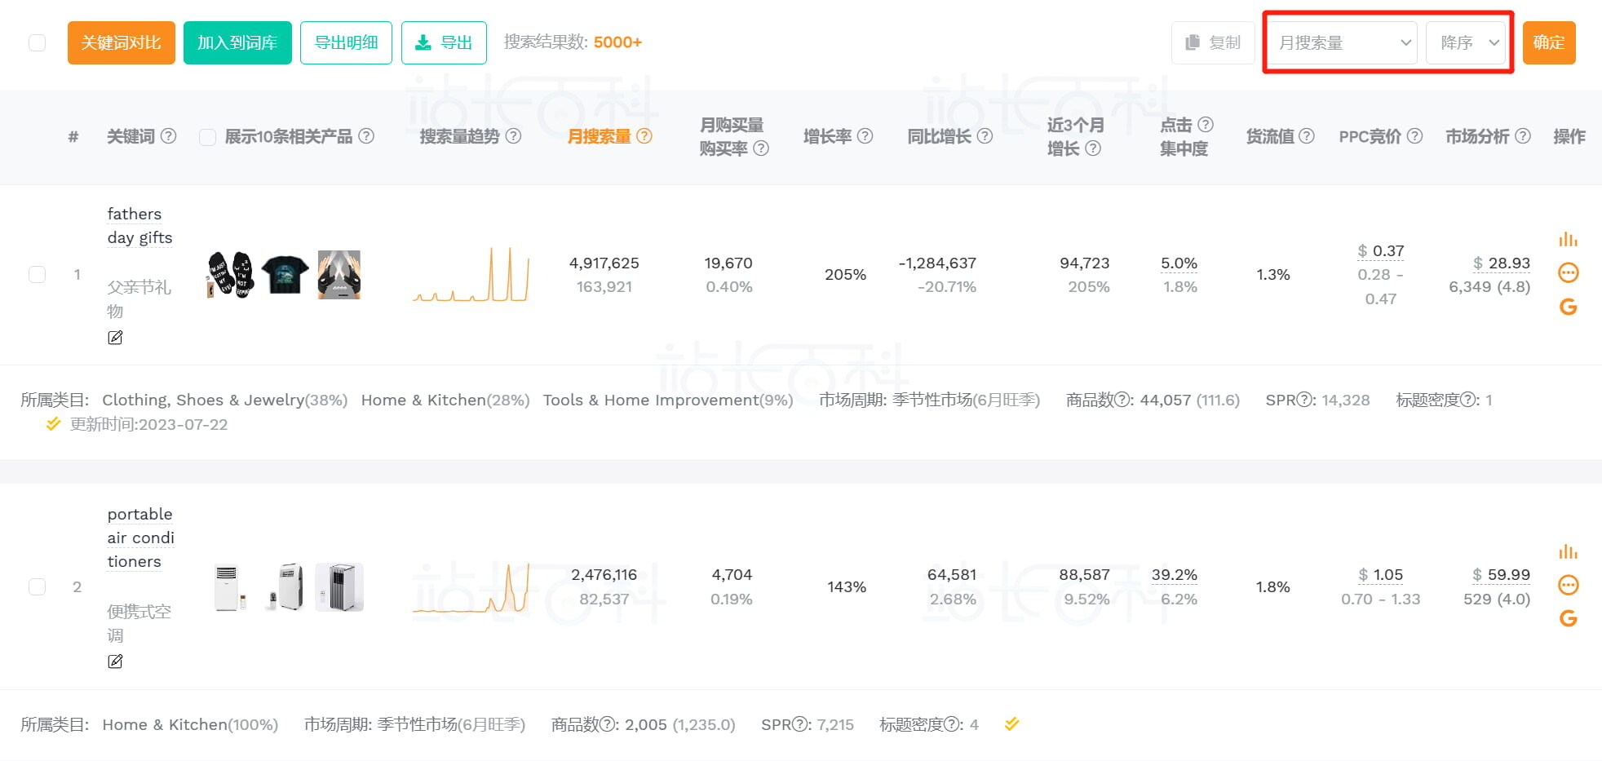Viewport: 1602px width, 761px height.
Task: Click the help icon next to SPR metric
Action: (x=1305, y=400)
